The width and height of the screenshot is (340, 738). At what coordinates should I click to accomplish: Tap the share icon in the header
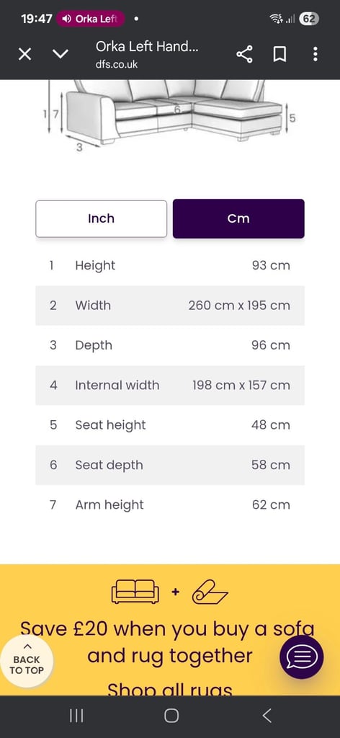(x=244, y=55)
